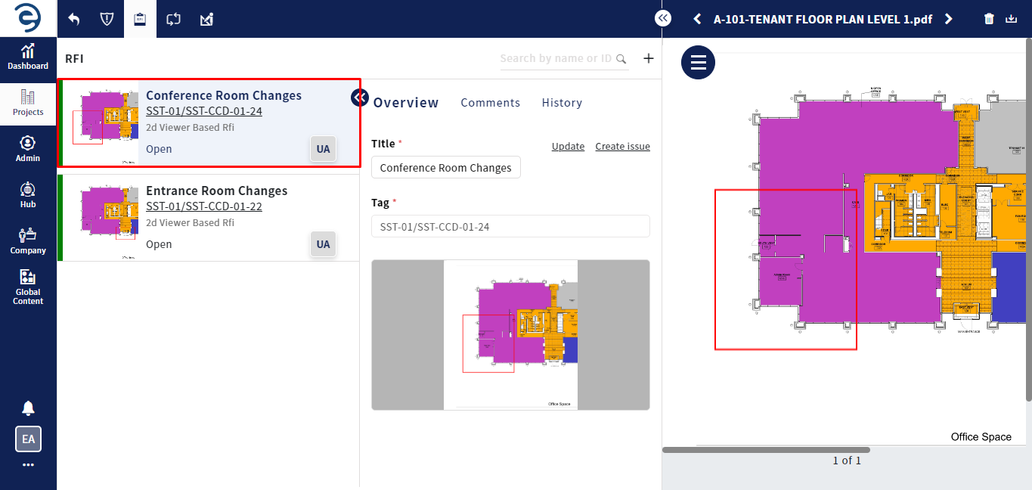The width and height of the screenshot is (1032, 490).
Task: Click the sync arrows icon in toolbar
Action: [x=173, y=19]
